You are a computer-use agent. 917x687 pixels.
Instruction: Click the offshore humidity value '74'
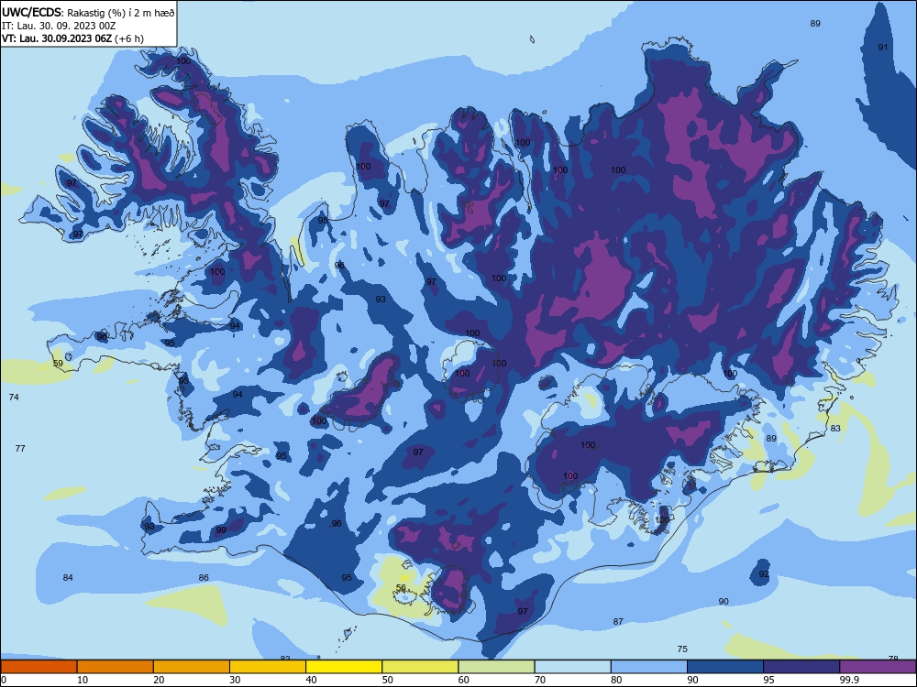[x=14, y=398]
